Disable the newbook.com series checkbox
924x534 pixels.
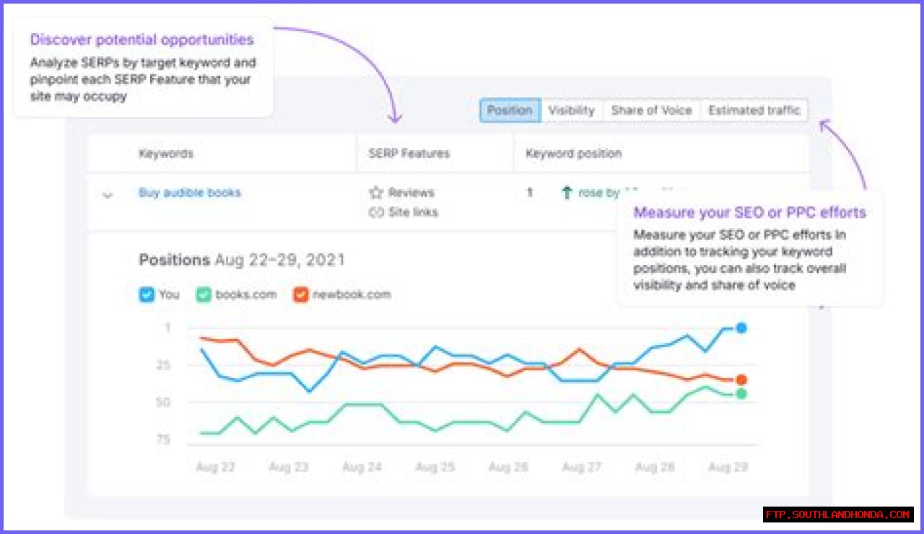click(x=300, y=294)
